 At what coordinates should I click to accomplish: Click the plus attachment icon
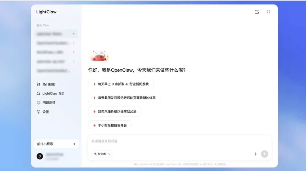pos(255,154)
